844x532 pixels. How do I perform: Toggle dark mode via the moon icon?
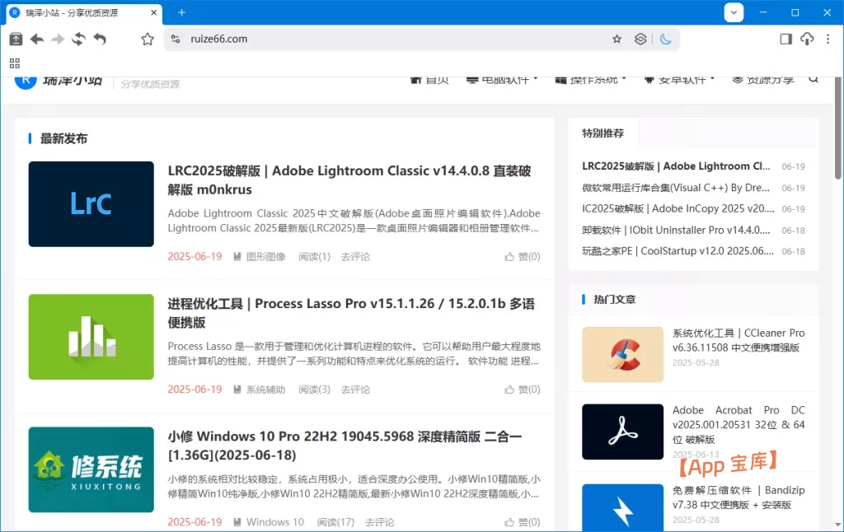[666, 38]
